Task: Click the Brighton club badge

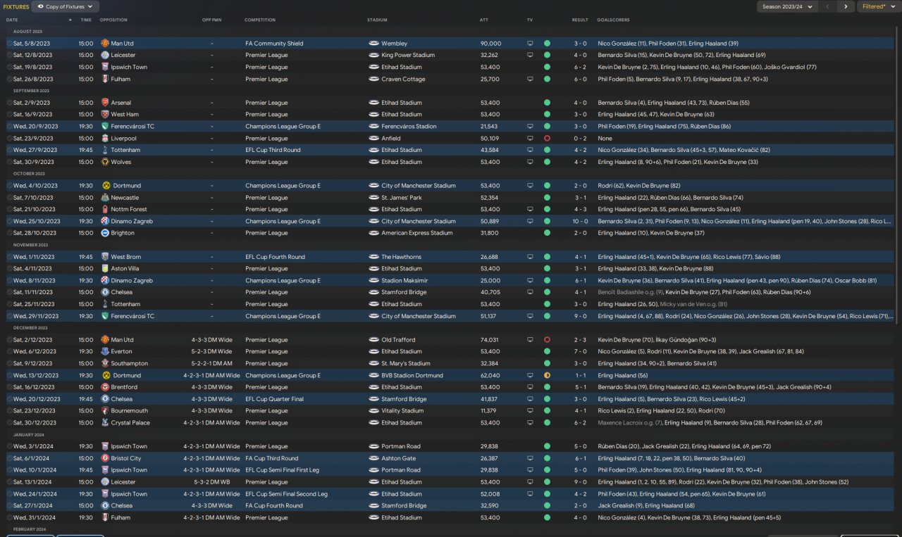Action: (x=105, y=233)
